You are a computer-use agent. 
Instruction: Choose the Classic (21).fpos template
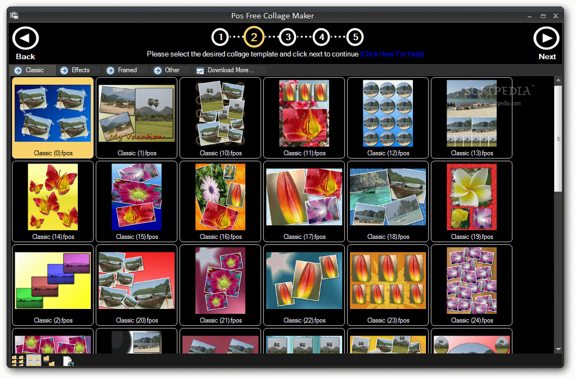coord(220,285)
